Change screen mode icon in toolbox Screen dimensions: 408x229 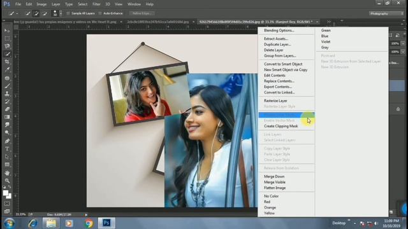[7, 211]
